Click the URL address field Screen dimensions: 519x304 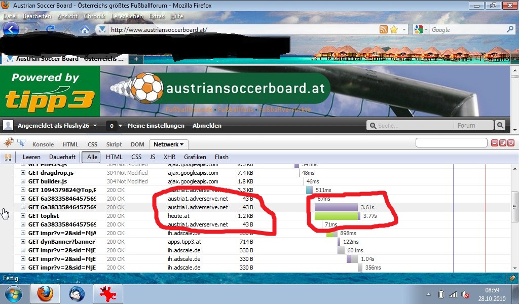(x=243, y=30)
